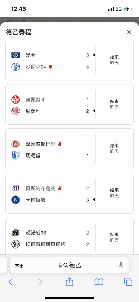Viewport: 139px width, 302px height.
Task: Tap the microphone voice search icon
Action: click(121, 265)
